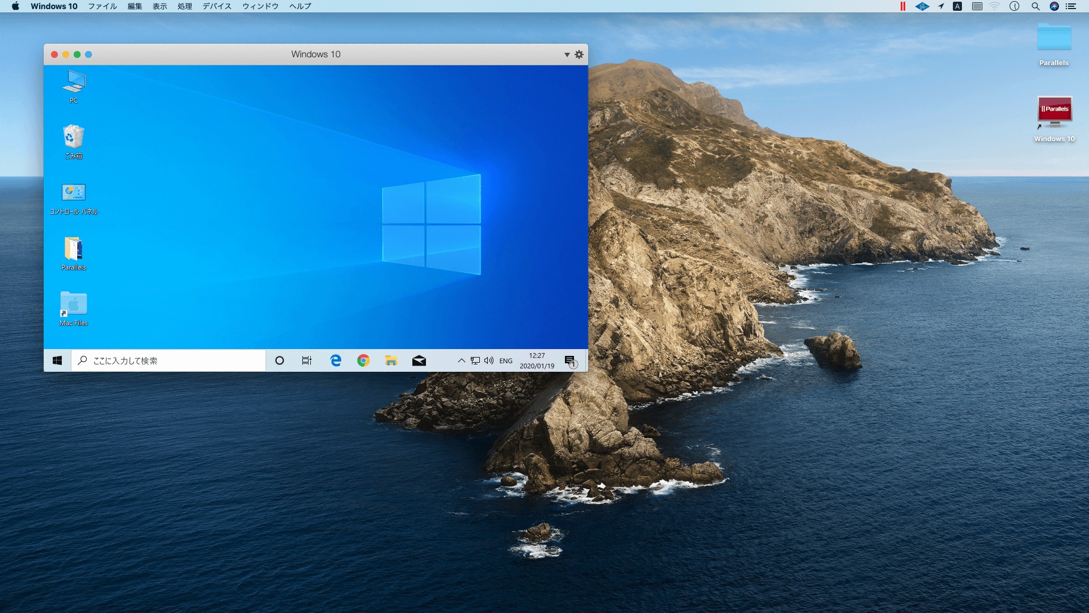Open the ウィンドウ menu

[260, 6]
